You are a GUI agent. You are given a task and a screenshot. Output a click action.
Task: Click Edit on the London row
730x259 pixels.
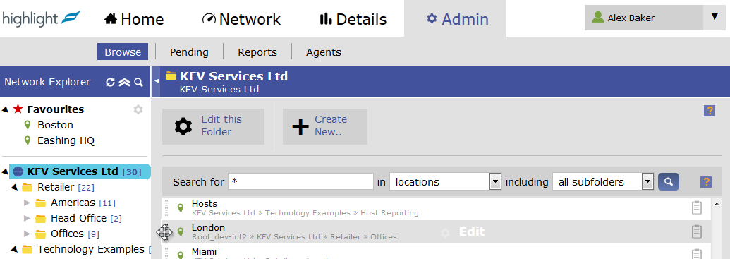tap(472, 231)
